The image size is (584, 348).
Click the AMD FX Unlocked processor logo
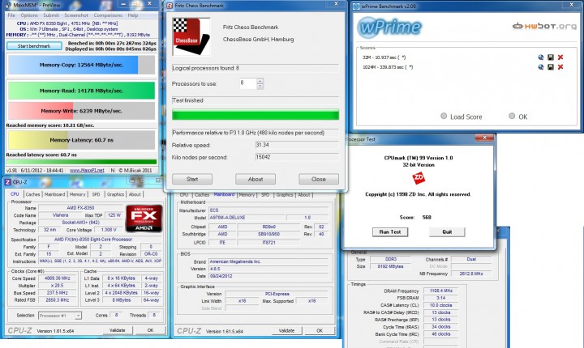(x=144, y=219)
